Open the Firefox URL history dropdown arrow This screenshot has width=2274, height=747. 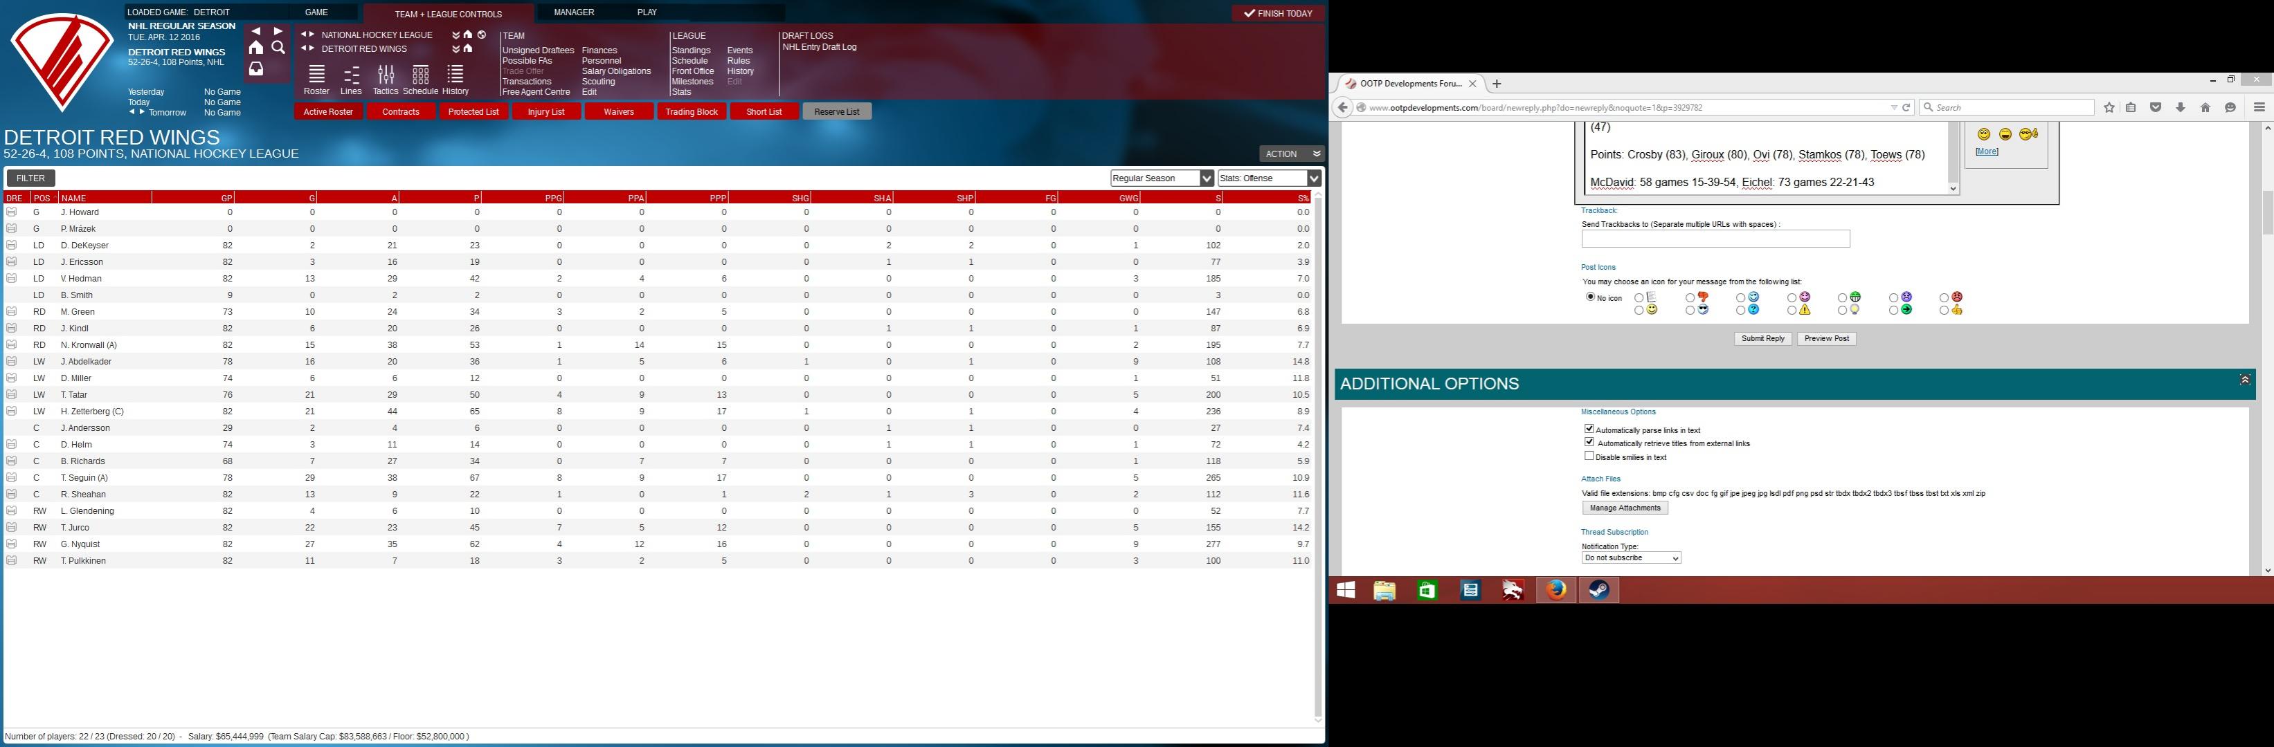[x=1893, y=108]
